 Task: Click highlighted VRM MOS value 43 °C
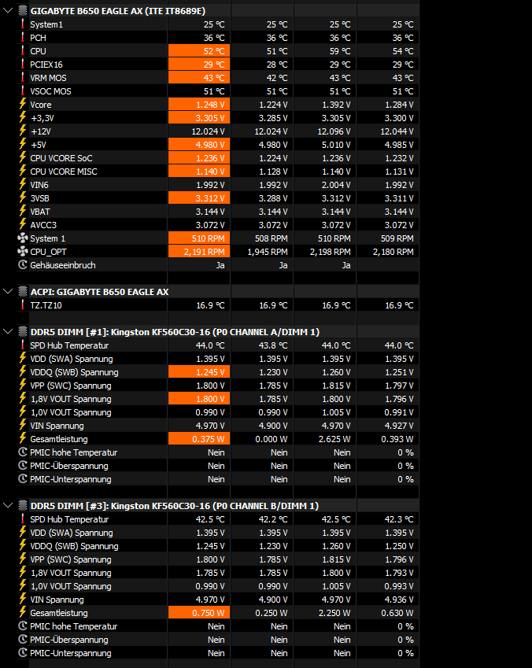(199, 78)
